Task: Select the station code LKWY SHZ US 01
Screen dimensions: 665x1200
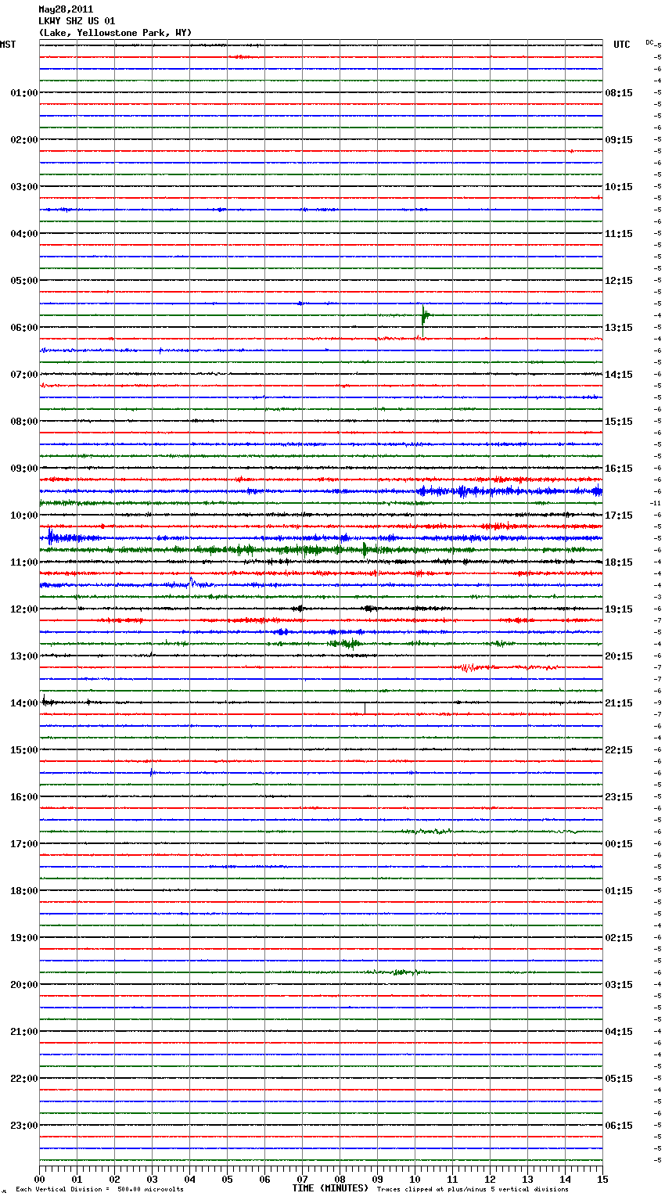Action: [x=77, y=21]
